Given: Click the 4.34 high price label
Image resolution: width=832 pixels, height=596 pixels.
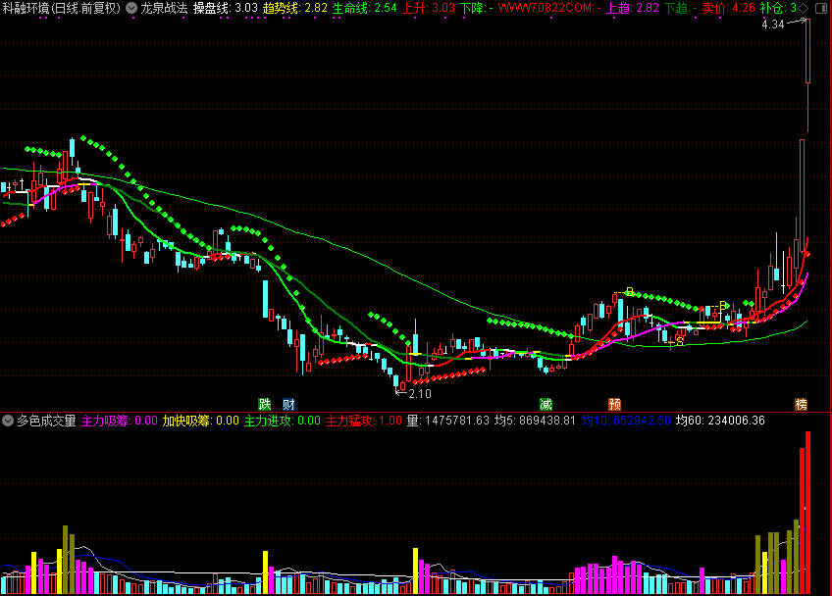Looking at the screenshot, I should pyautogui.click(x=772, y=25).
